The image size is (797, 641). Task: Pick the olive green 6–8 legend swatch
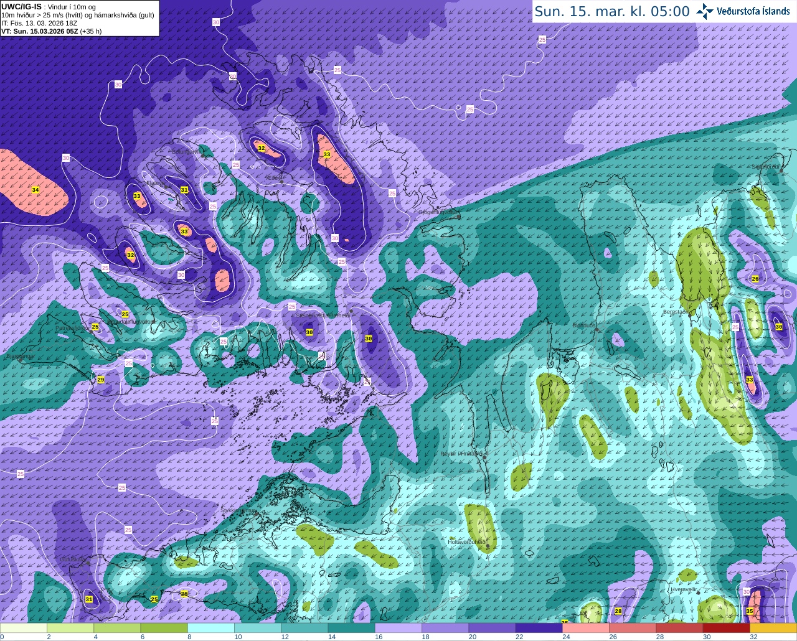point(164,628)
